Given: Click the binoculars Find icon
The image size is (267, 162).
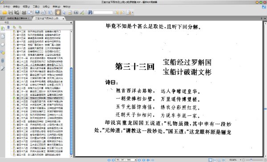Looking at the screenshot, I should click(x=90, y=12).
